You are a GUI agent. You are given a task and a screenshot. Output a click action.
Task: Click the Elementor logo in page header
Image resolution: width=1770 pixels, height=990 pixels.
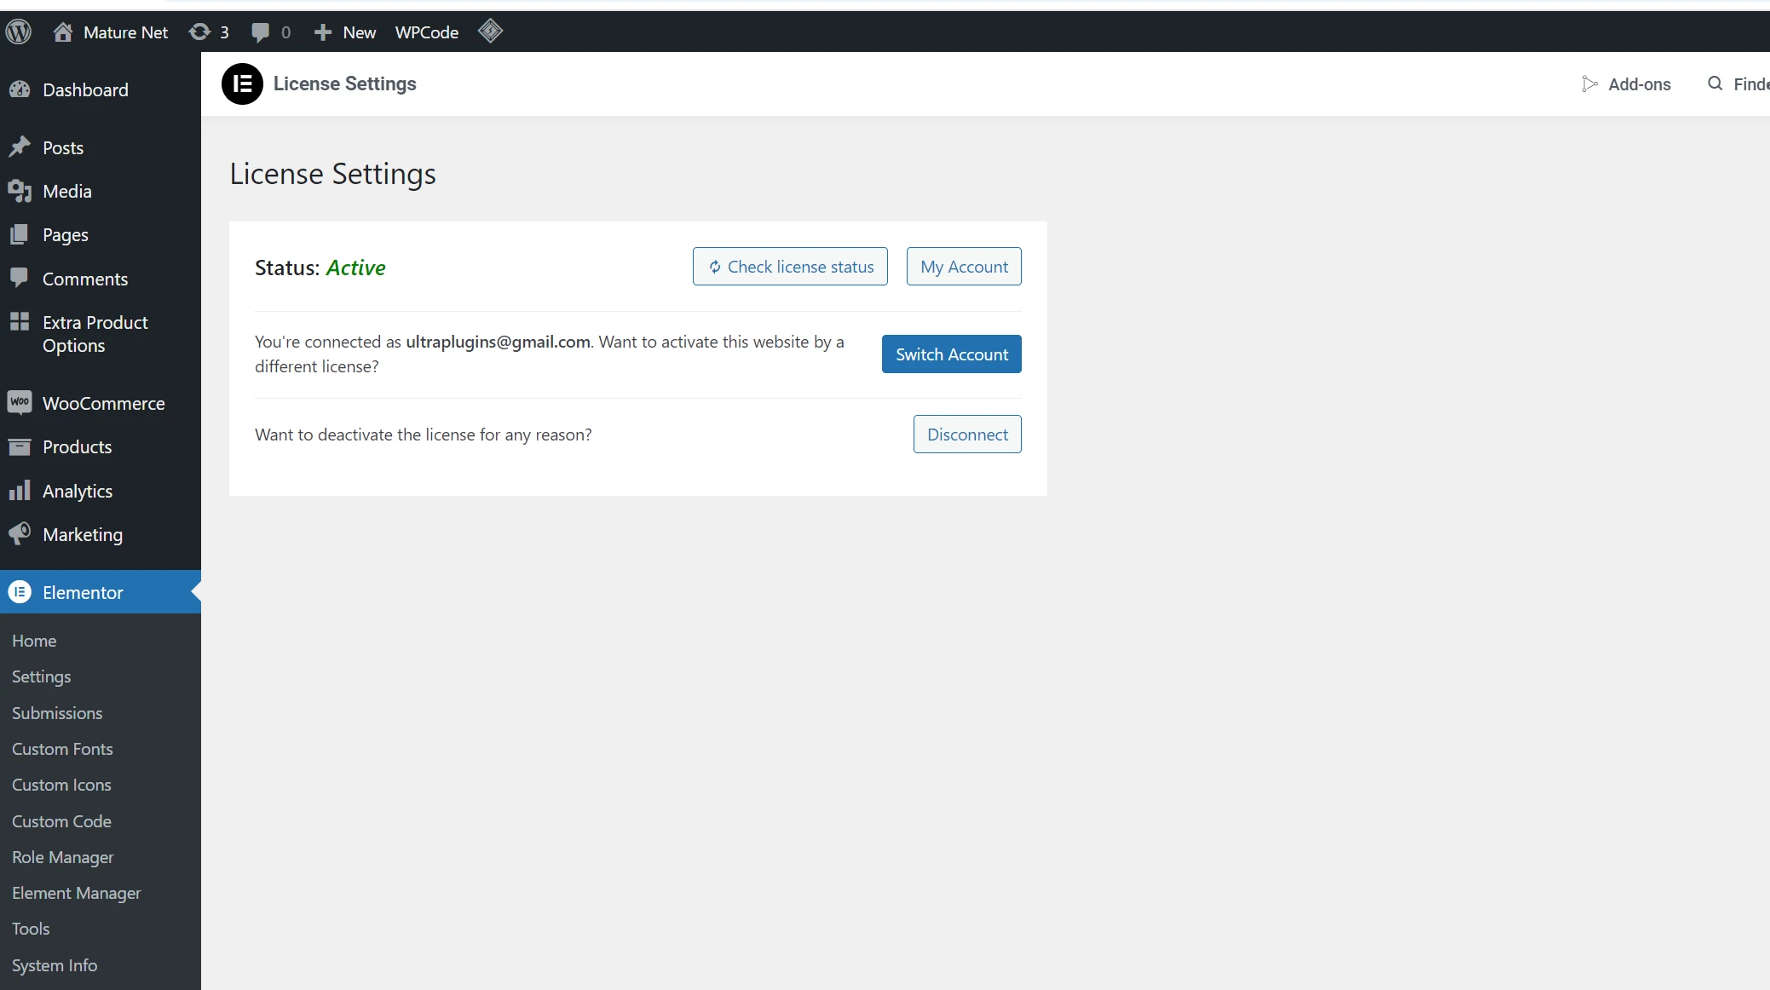coord(242,83)
